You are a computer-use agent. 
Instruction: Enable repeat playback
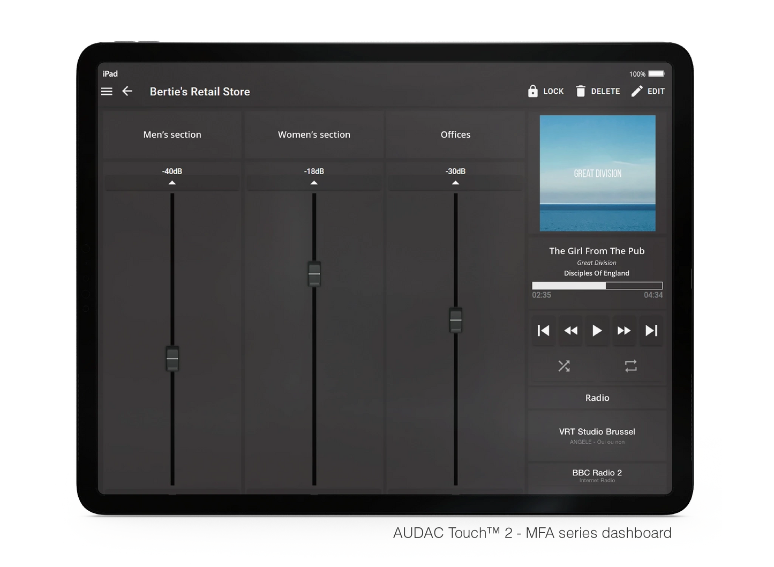coord(630,366)
